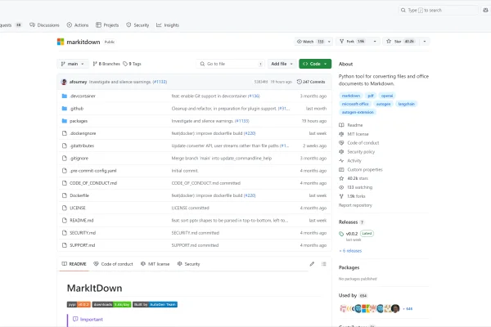Click the pencil edit README icon
The height and width of the screenshot is (327, 491).
(x=312, y=264)
